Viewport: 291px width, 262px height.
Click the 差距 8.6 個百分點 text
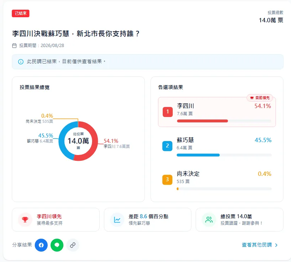[148, 216]
